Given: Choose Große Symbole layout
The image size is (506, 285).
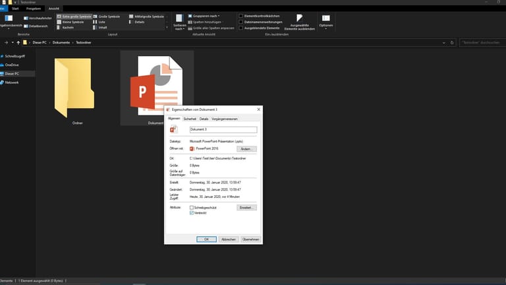Looking at the screenshot, I should (x=107, y=16).
